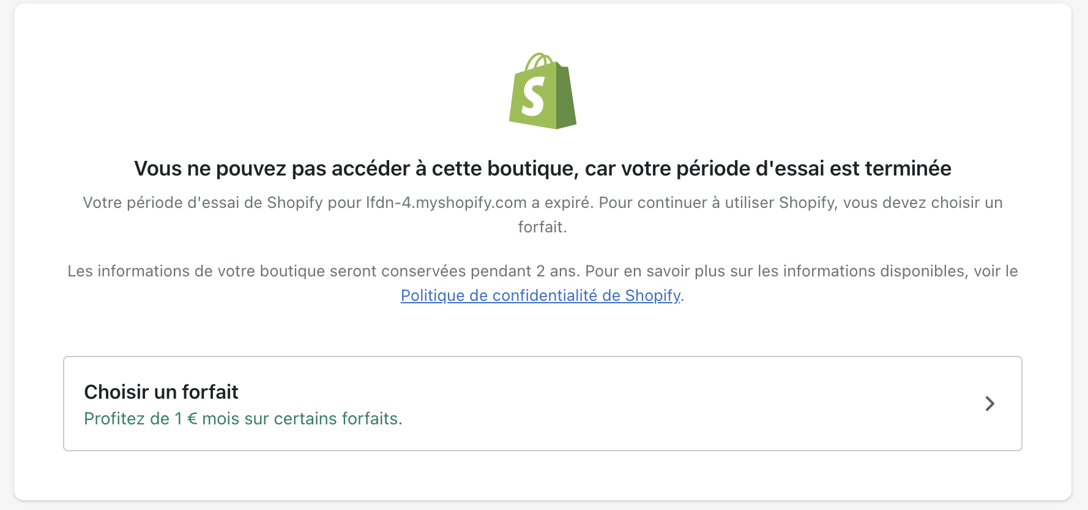The height and width of the screenshot is (510, 1088).
Task: Click the heading about période d'essai terminée
Action: (542, 169)
